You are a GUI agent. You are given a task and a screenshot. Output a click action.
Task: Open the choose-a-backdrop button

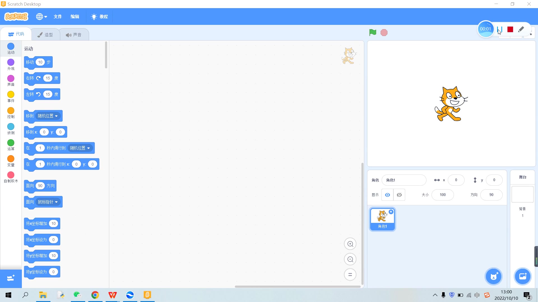pyautogui.click(x=523, y=277)
